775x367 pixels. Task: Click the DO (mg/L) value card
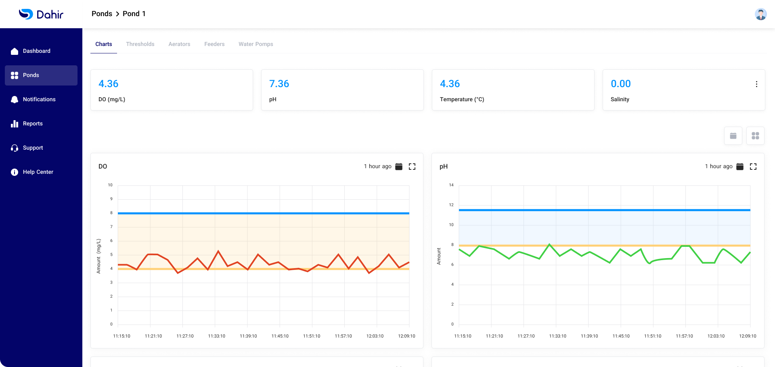coord(172,90)
